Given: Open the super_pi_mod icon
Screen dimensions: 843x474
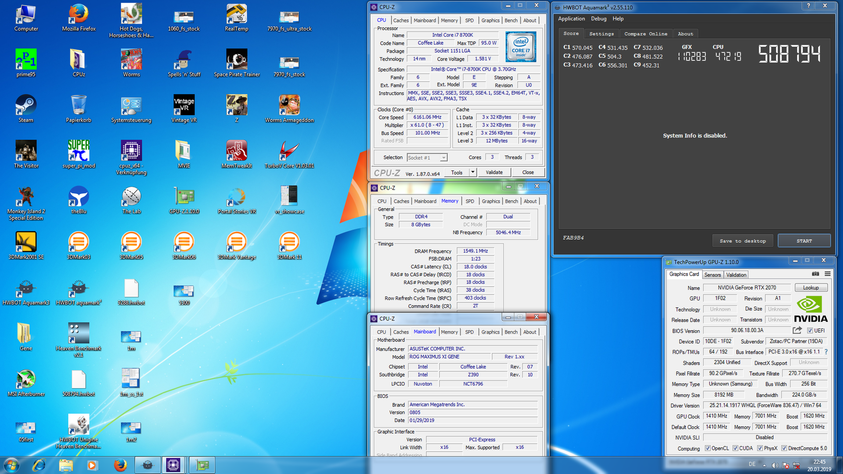Looking at the screenshot, I should [79, 154].
